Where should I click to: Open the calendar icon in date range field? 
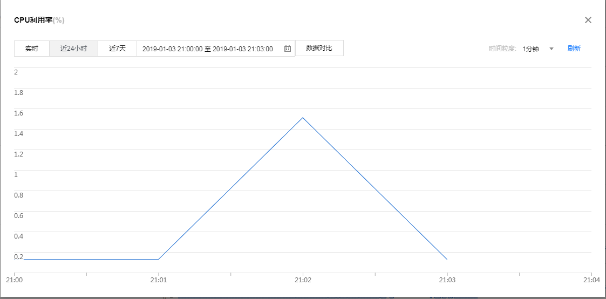point(288,49)
